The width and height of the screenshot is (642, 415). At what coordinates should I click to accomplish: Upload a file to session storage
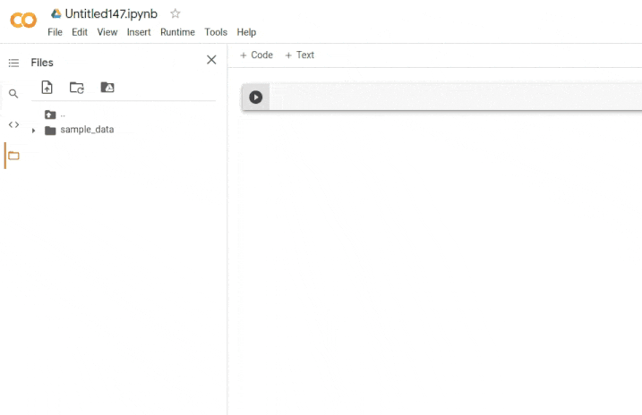47,88
